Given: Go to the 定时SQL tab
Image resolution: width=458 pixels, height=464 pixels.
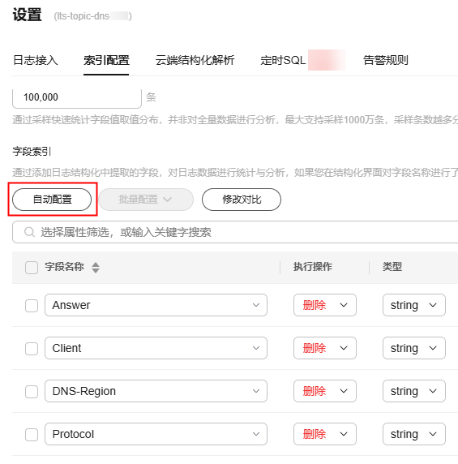Looking at the screenshot, I should click(283, 60).
